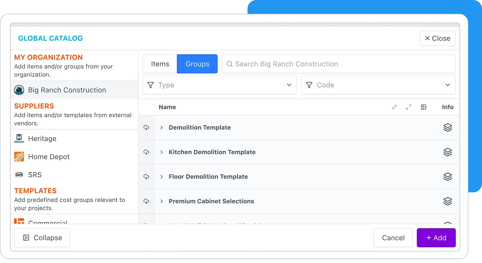The width and height of the screenshot is (482, 263).
Task: Select the Groups tab
Action: tap(197, 64)
